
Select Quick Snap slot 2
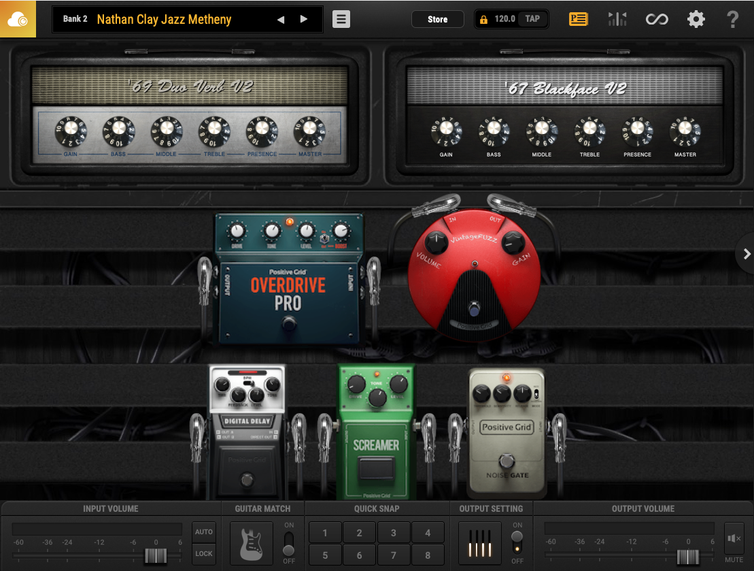[359, 533]
